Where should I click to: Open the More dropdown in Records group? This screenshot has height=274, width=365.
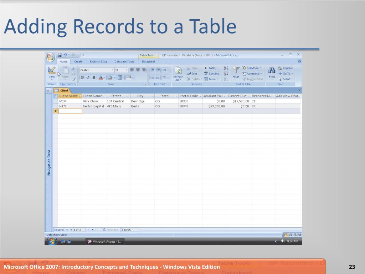click(211, 79)
